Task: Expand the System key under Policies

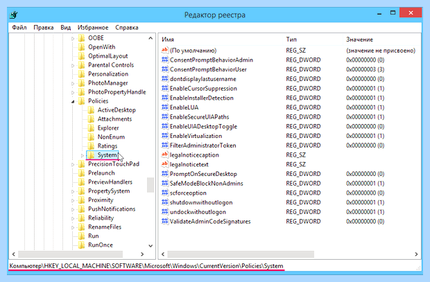Action: coord(83,156)
